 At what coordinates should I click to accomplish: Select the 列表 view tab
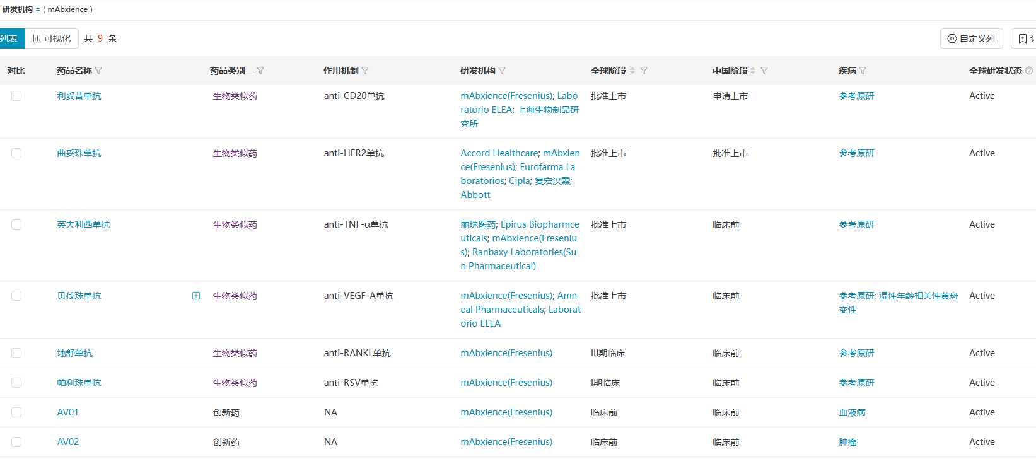pos(9,38)
